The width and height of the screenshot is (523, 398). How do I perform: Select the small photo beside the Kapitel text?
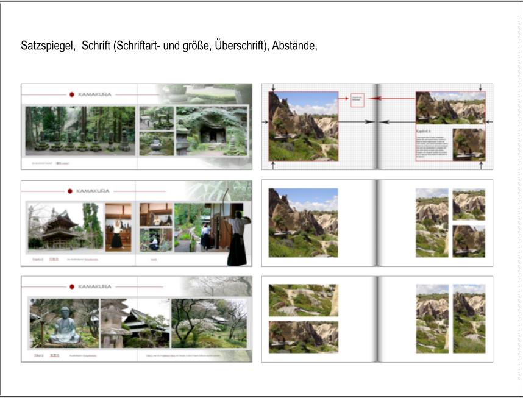click(469, 144)
